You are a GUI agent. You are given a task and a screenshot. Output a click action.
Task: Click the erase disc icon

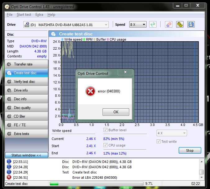[x=168, y=25]
